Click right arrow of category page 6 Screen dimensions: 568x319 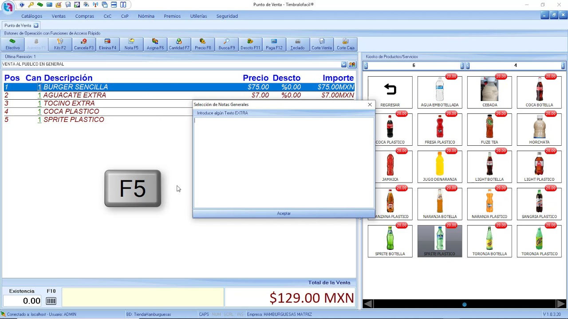pos(462,66)
